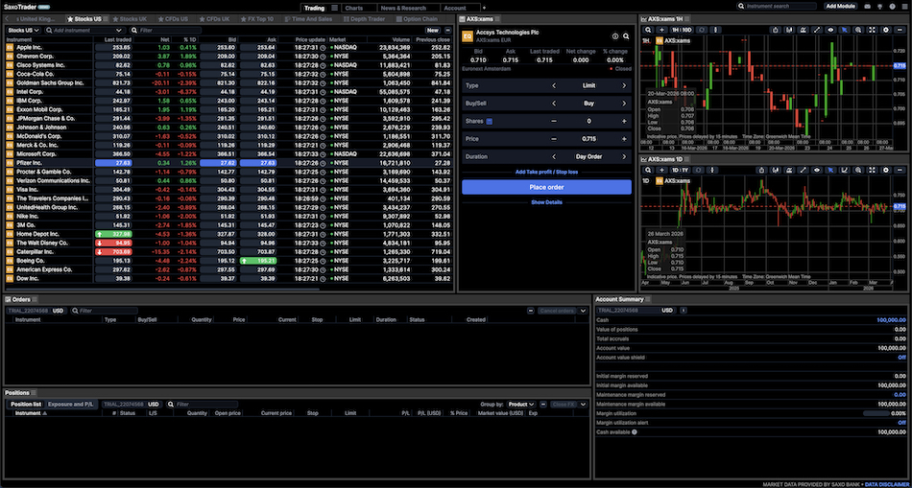This screenshot has height=488, width=912.
Task: Toggle the blue cursor pointer in the 1D chart
Action: (830, 170)
